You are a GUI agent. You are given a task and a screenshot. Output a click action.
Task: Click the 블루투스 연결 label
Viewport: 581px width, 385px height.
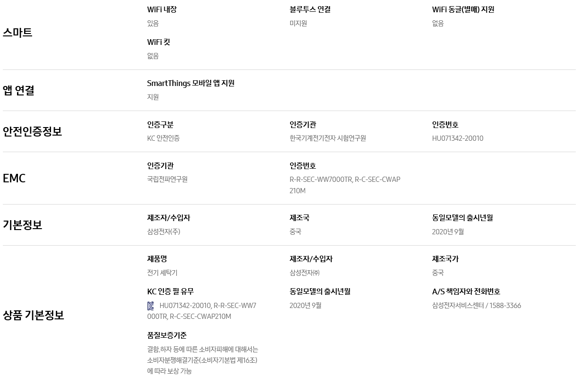[310, 9]
